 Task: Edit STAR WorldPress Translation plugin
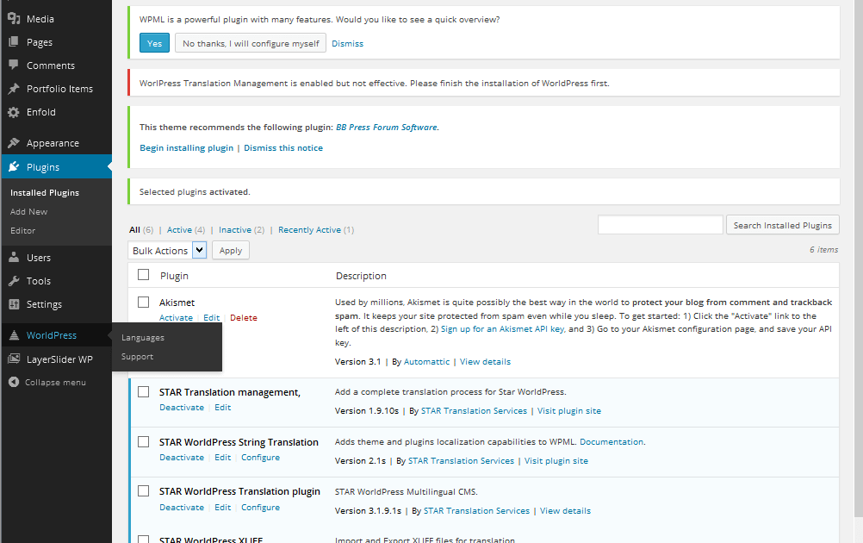coord(223,507)
